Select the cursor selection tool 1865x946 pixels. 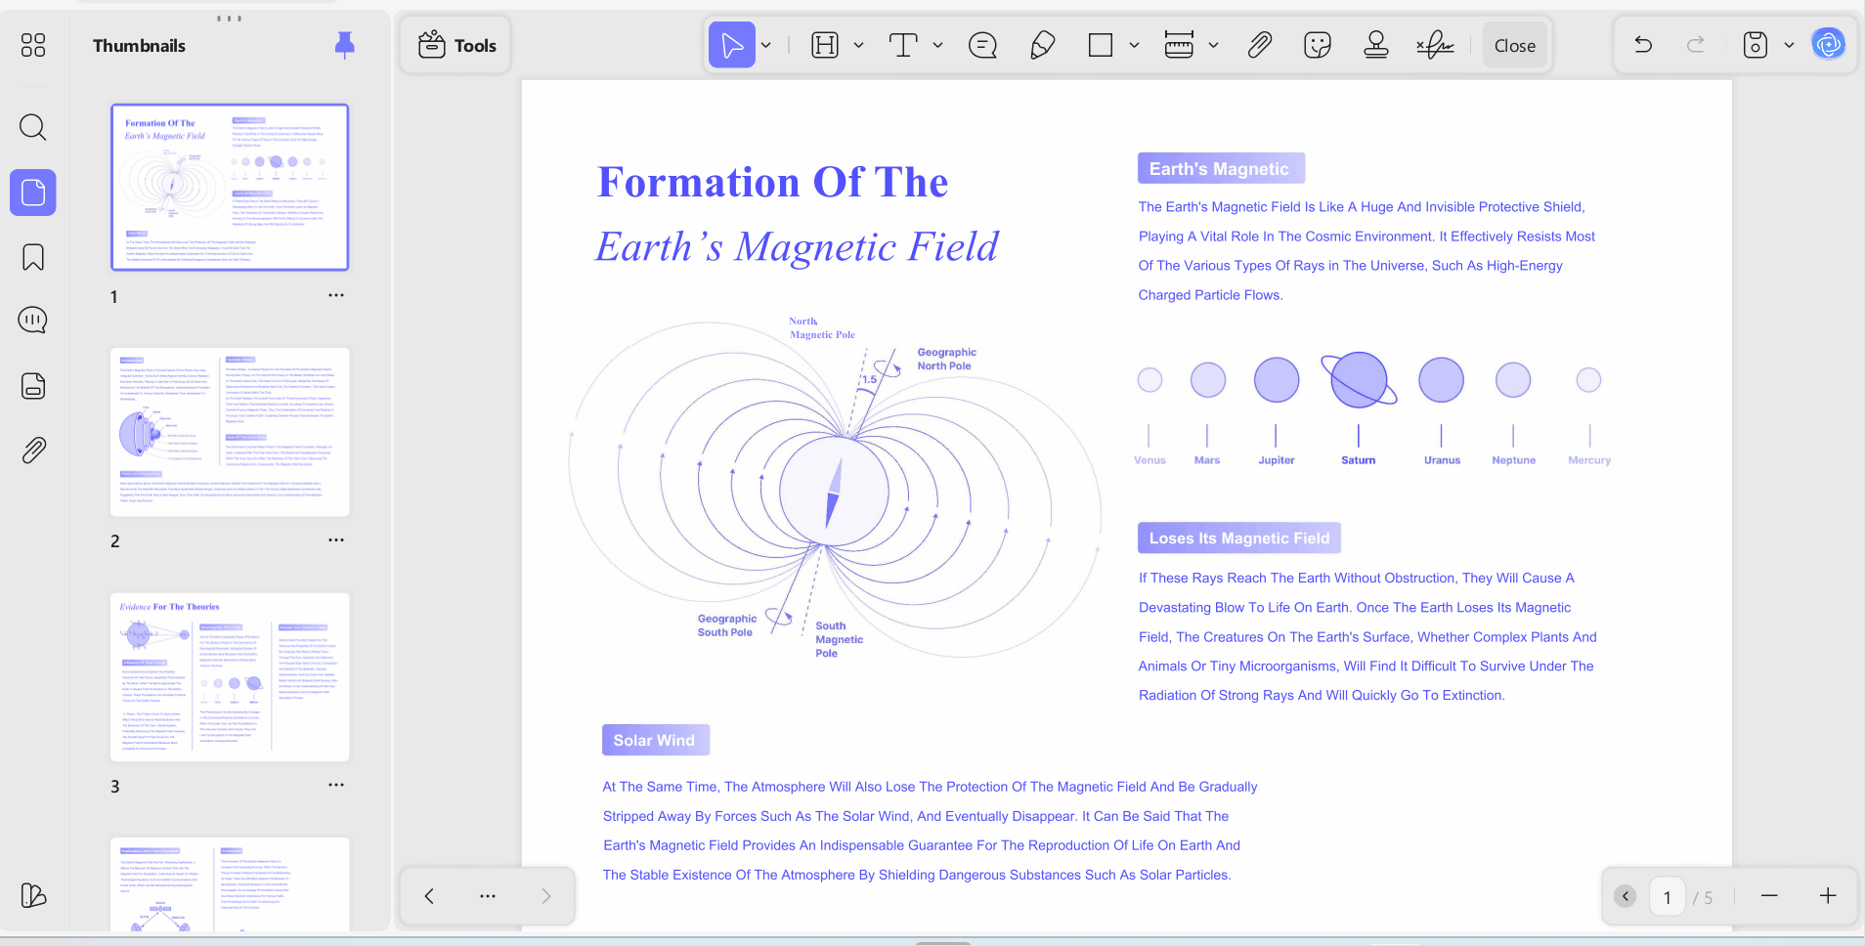pos(732,45)
